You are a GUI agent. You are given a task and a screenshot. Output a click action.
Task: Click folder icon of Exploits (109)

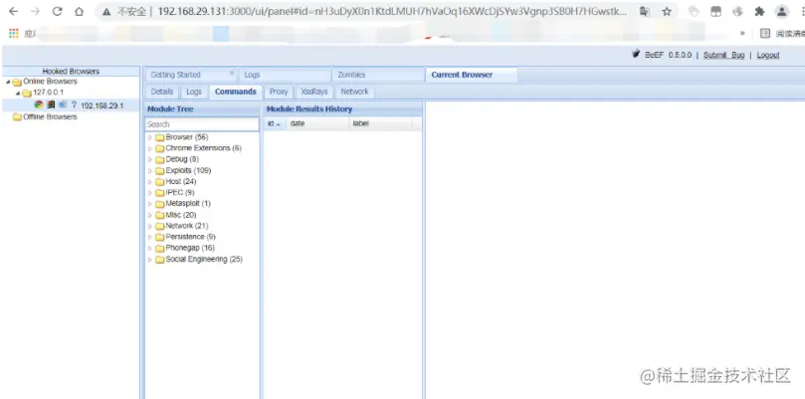coord(159,171)
